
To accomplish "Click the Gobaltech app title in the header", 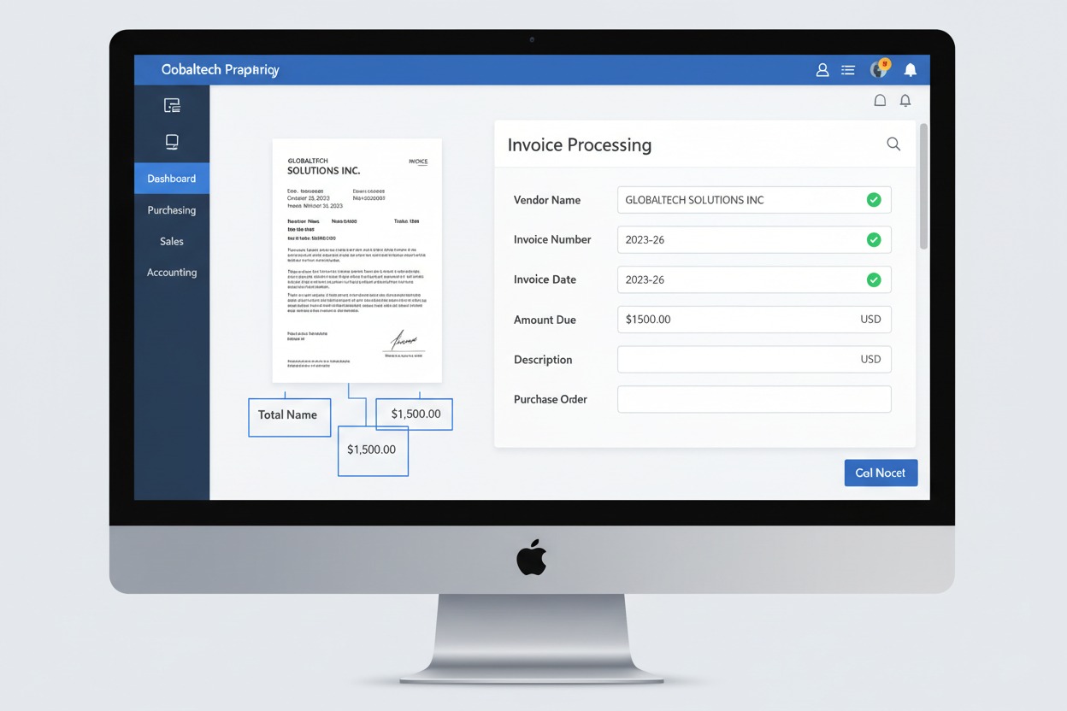I will coord(221,70).
